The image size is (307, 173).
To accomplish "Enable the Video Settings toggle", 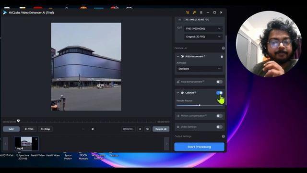I will [x=219, y=127].
